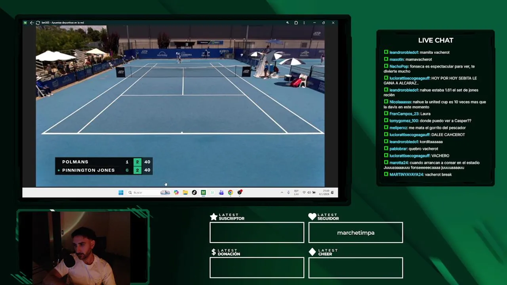Open the clock showing 23:10
Viewport: 507px width, 285px height.
324,192
